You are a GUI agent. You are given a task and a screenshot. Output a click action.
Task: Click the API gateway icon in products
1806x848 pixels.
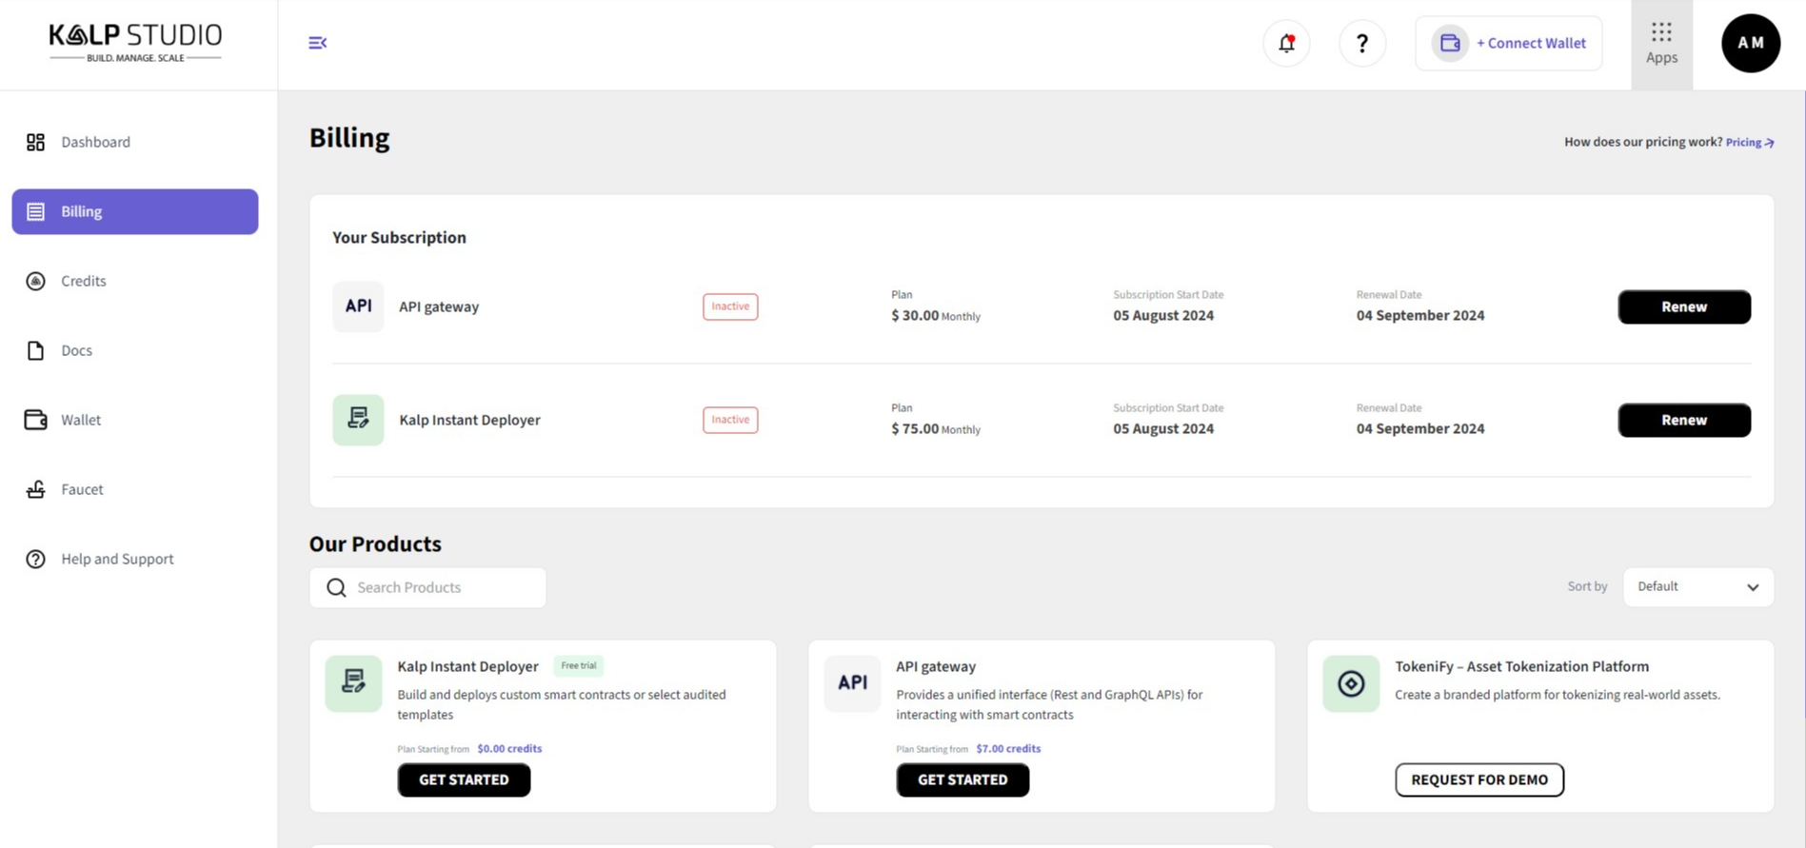pyautogui.click(x=852, y=683)
